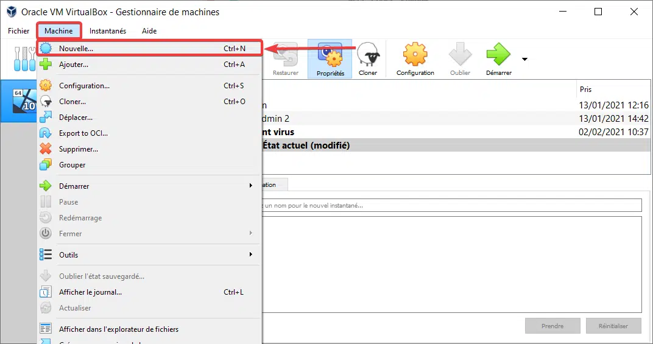Select Afficher dans l'explorateur de fichiers
Image resolution: width=653 pixels, height=344 pixels.
(x=149, y=329)
